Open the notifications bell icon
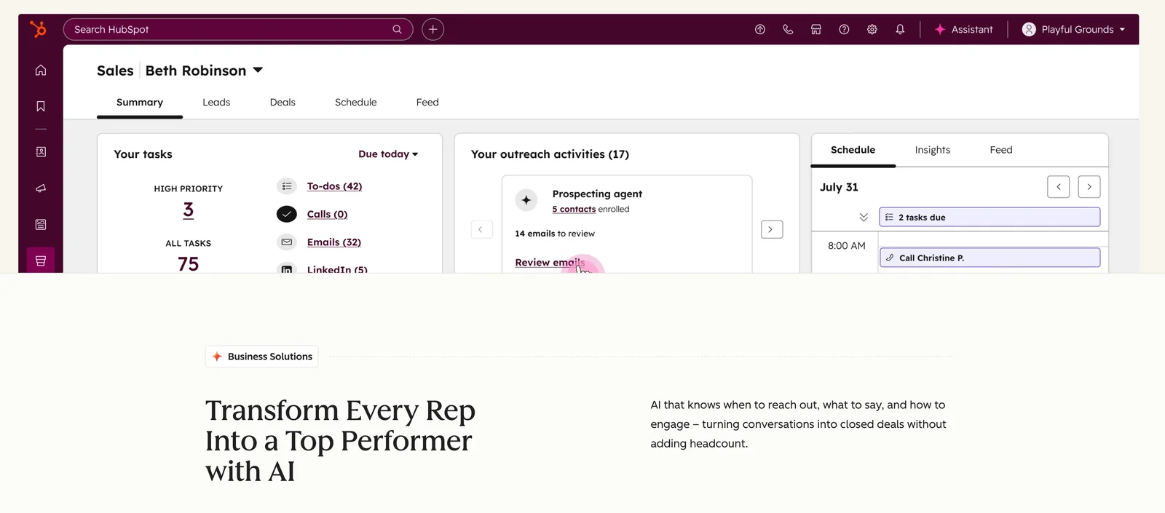The height and width of the screenshot is (513, 1165). click(x=900, y=30)
